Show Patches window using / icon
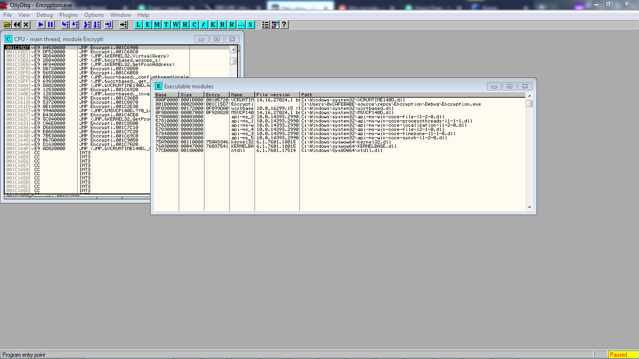This screenshot has height=359, width=639. (x=203, y=25)
